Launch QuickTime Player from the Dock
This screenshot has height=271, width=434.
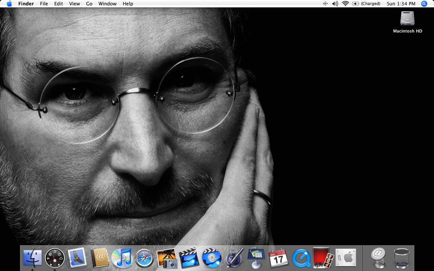[x=301, y=258]
